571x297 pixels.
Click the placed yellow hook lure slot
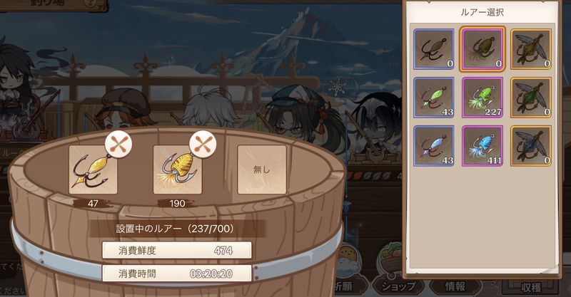coord(93,170)
